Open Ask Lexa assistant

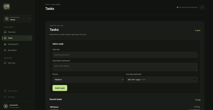(x=17, y=63)
